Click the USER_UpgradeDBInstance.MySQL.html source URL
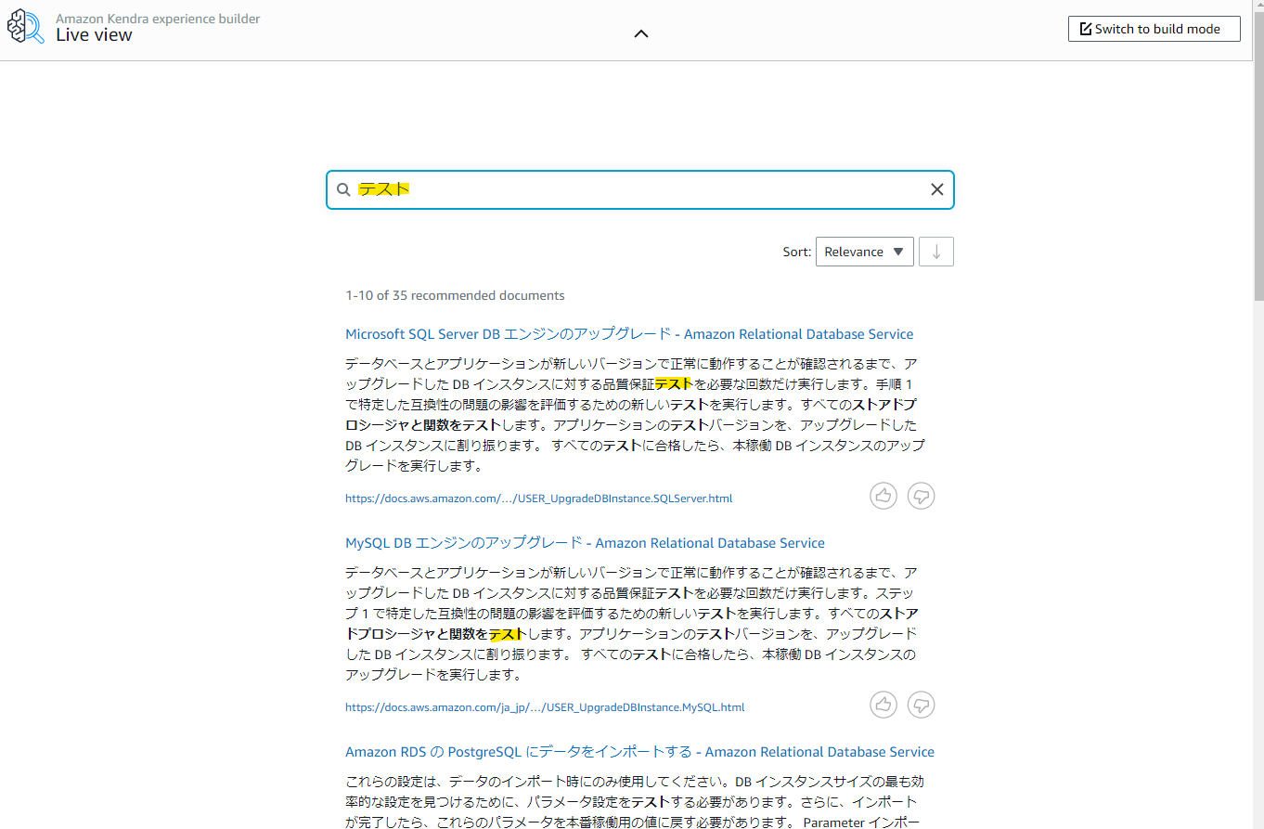 (544, 706)
